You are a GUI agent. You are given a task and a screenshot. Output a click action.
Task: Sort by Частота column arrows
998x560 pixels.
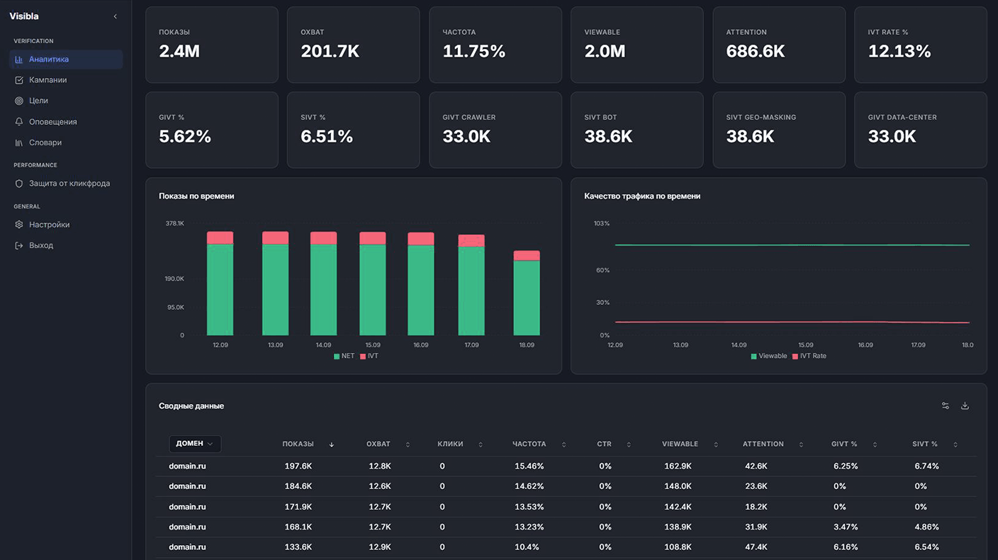pyautogui.click(x=564, y=444)
